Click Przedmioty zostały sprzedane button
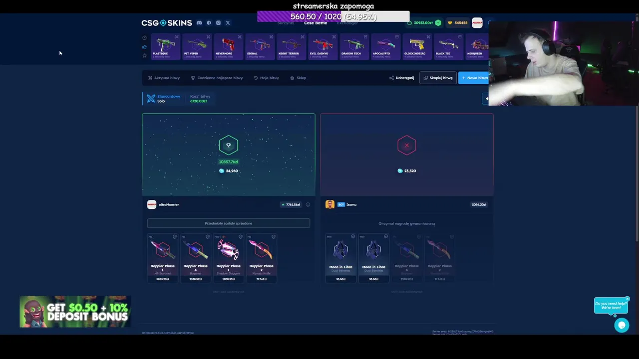 pos(229,223)
